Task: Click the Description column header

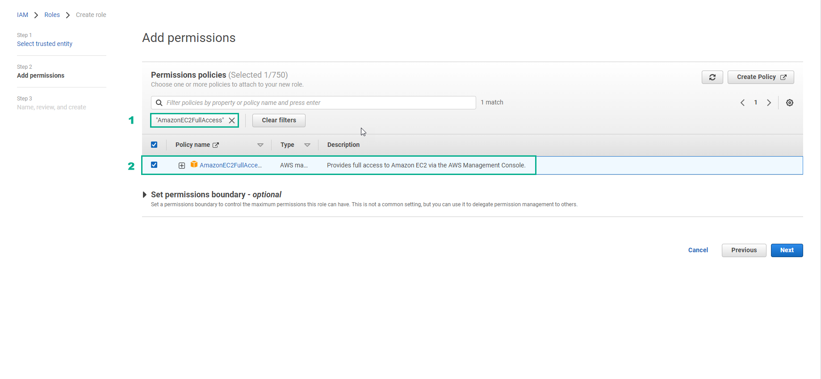Action: point(343,145)
